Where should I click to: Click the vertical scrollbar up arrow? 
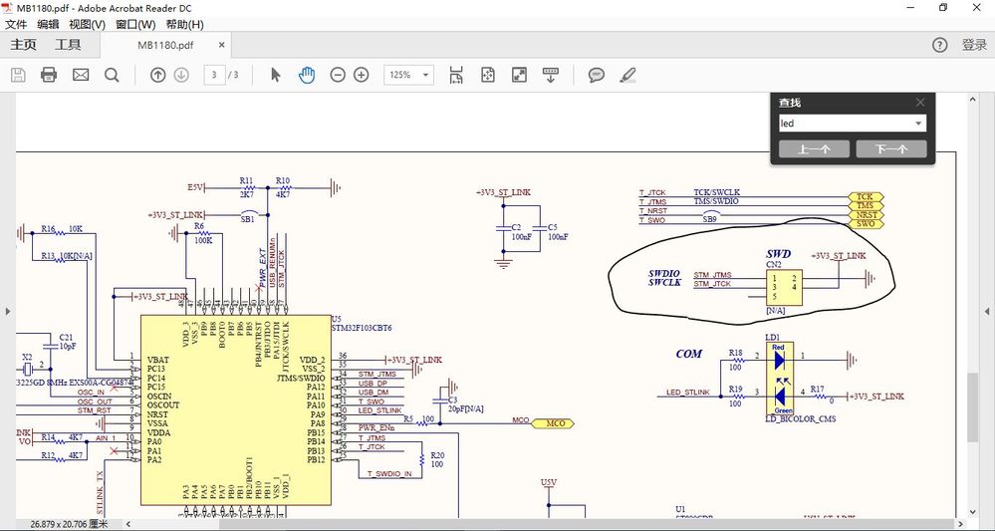point(973,99)
